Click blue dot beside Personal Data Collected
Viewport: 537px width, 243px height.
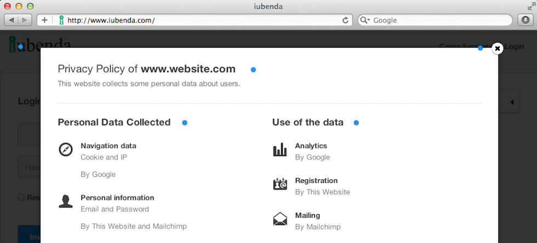185,123
